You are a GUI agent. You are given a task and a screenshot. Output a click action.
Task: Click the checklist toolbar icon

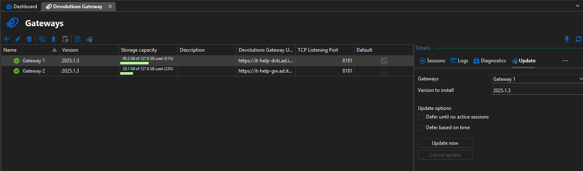click(x=78, y=39)
